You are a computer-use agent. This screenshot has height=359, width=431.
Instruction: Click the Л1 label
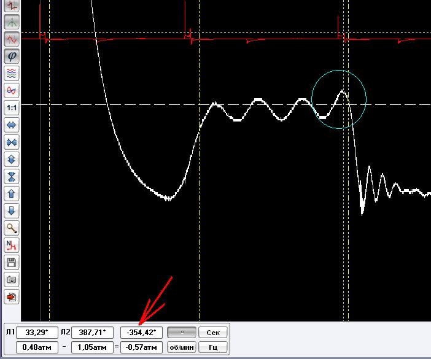[10, 332]
